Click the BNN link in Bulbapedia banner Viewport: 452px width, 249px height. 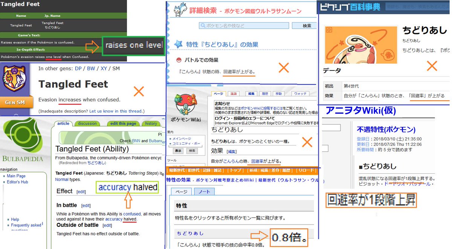[x=136, y=141]
